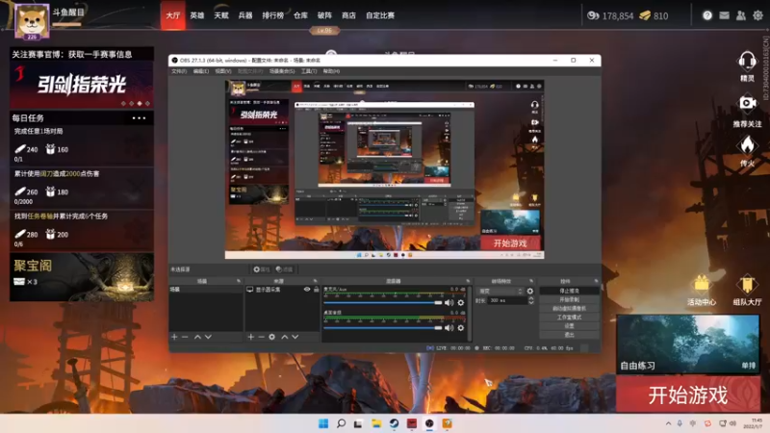Click the OBS 退出 exit button

(569, 335)
